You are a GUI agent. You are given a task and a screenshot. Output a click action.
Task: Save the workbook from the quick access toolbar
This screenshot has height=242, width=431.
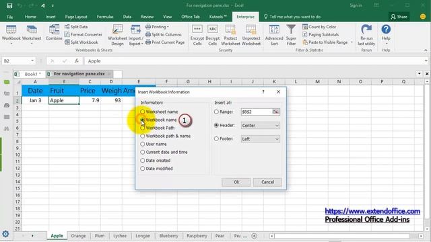(x=9, y=5)
